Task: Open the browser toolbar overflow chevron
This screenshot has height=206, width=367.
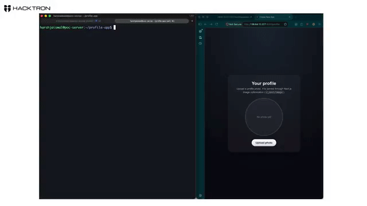Action: click(x=319, y=24)
